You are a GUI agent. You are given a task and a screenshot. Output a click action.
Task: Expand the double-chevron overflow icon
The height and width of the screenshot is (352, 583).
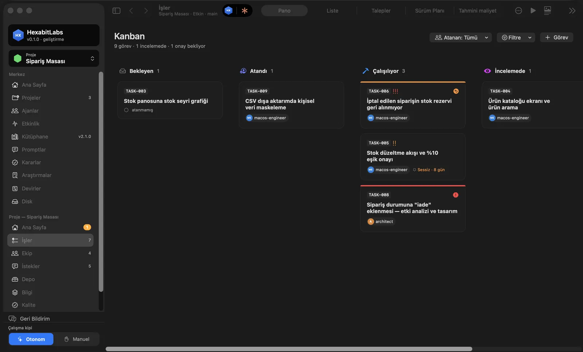pos(572,11)
